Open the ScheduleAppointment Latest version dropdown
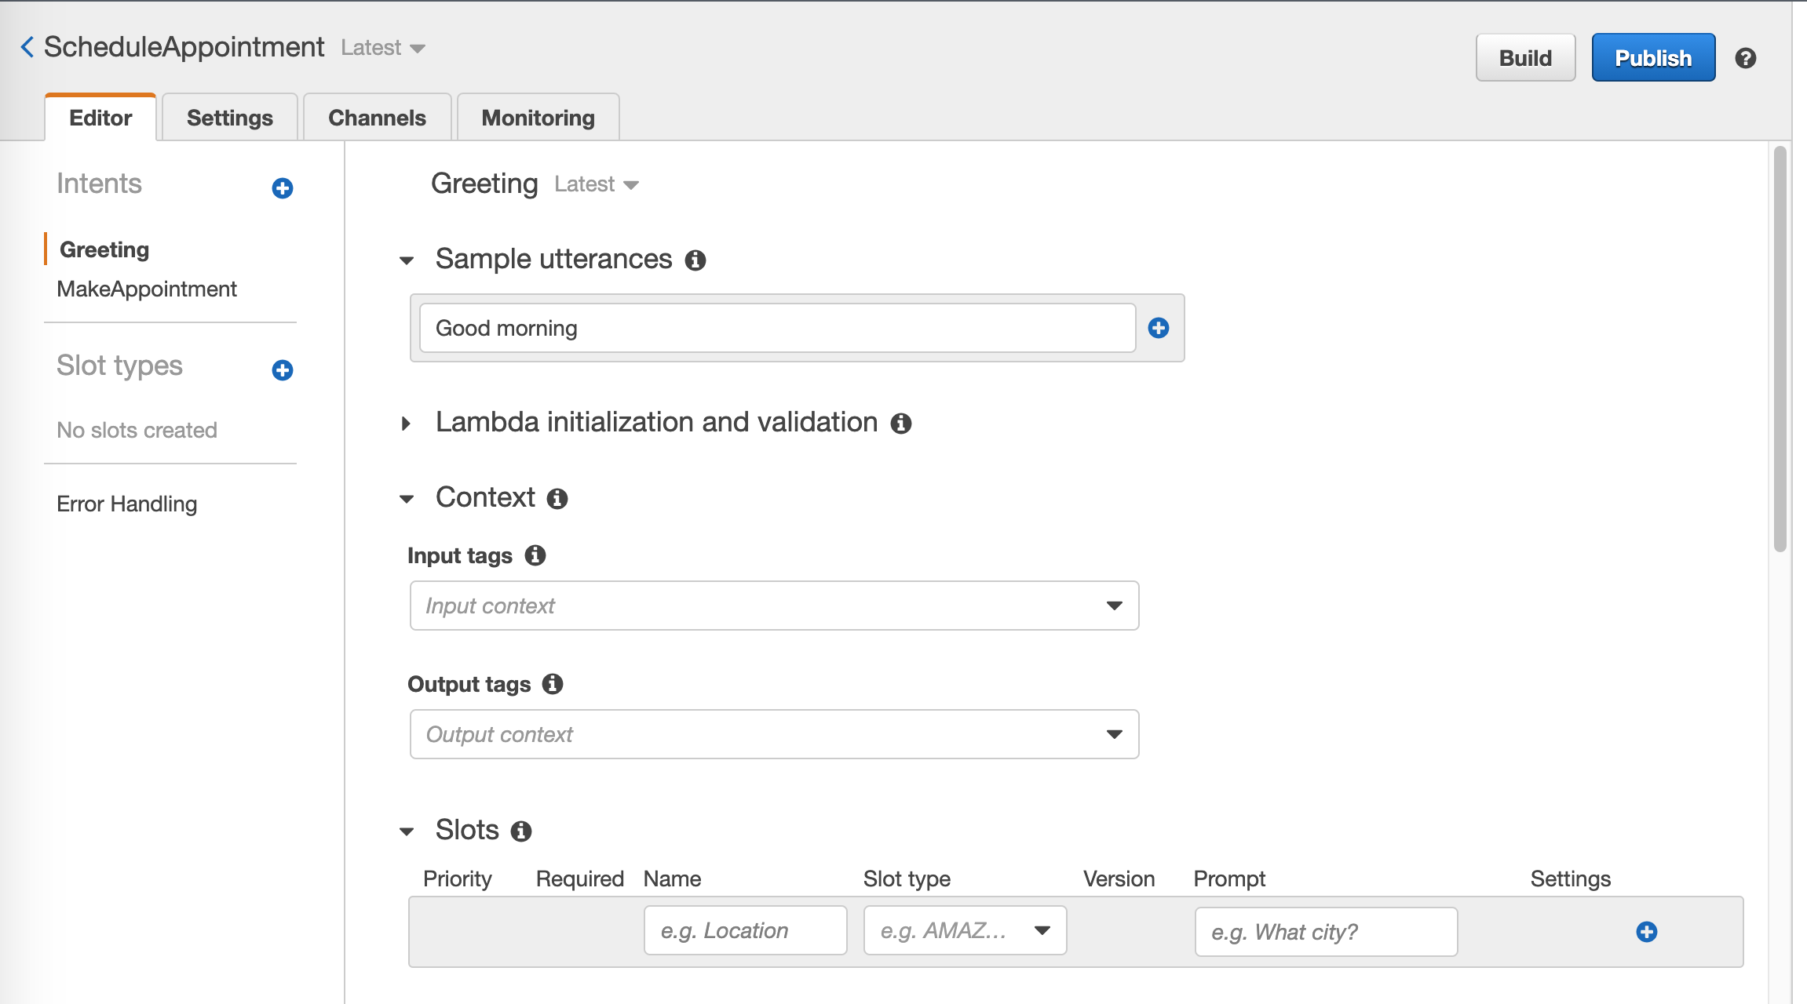 click(x=383, y=48)
